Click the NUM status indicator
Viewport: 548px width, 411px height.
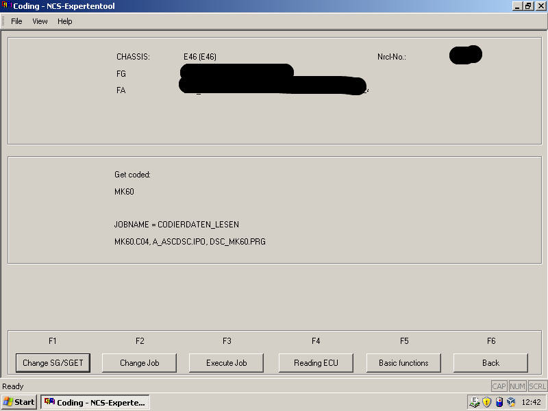click(517, 386)
